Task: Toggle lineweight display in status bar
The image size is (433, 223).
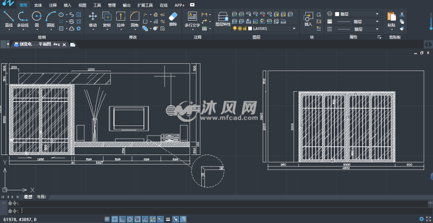Action: (x=168, y=219)
